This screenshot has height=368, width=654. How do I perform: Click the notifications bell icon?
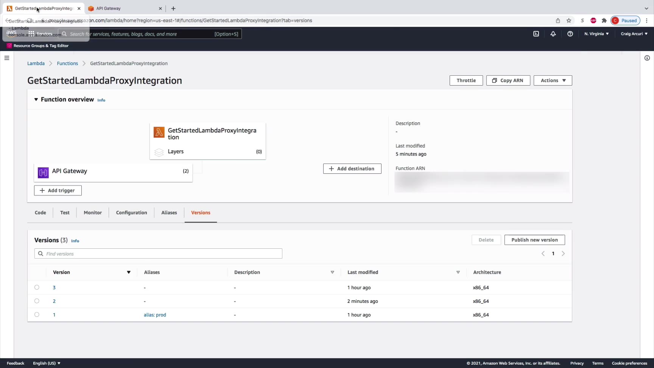click(553, 34)
